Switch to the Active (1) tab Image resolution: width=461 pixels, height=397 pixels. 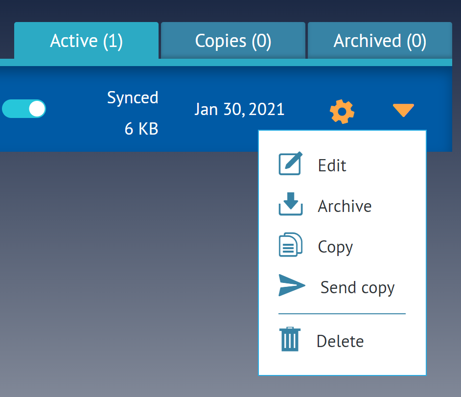tap(87, 41)
